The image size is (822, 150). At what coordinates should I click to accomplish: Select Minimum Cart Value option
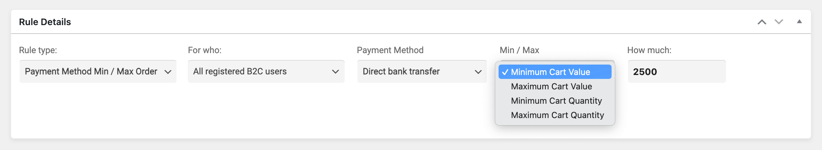pyautogui.click(x=555, y=72)
